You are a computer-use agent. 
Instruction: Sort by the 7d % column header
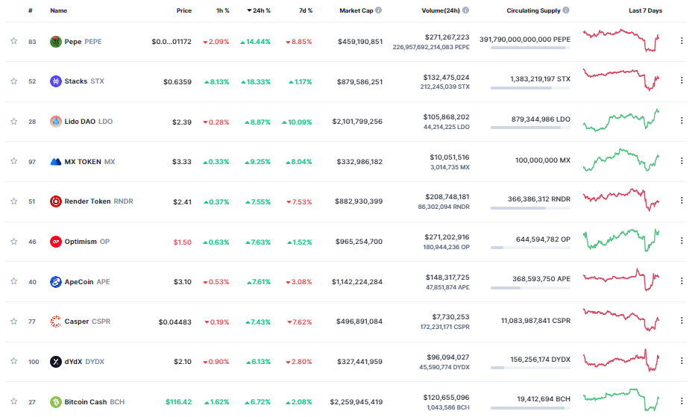(x=306, y=10)
